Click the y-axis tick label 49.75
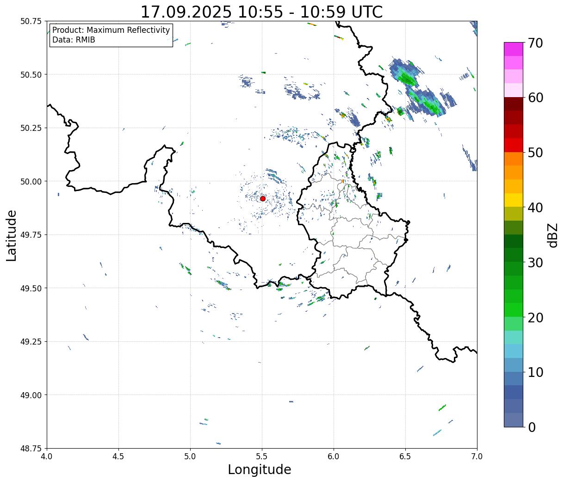Screen dimensions: 564x481 (31, 235)
